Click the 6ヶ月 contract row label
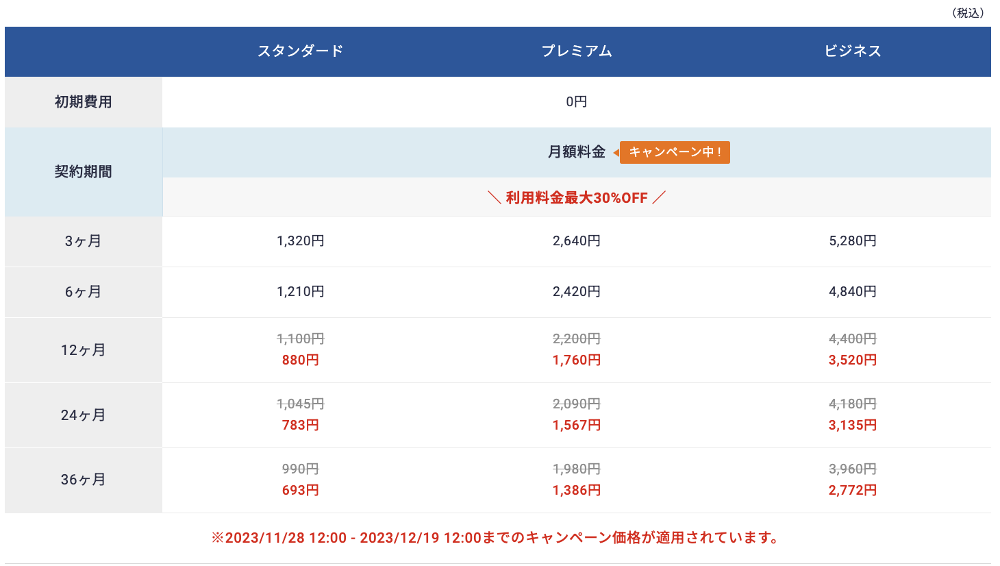The height and width of the screenshot is (566, 1000). [84, 292]
